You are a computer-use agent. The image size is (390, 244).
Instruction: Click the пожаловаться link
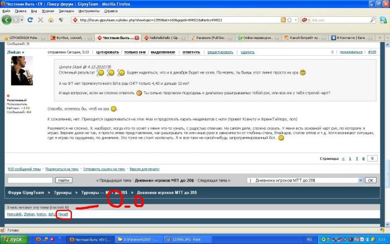click(x=351, y=52)
